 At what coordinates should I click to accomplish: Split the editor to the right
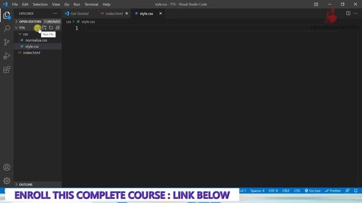[348, 14]
